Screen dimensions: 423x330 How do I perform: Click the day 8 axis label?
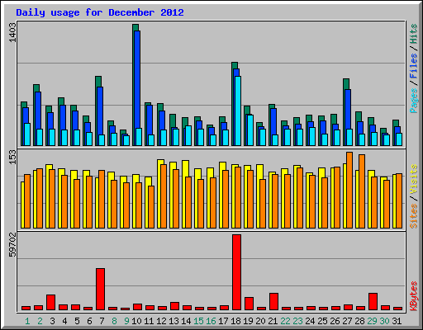click(114, 321)
